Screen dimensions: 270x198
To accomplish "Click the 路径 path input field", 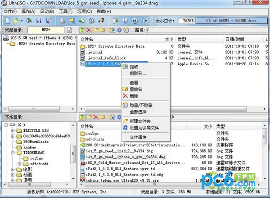I will point(207,30).
